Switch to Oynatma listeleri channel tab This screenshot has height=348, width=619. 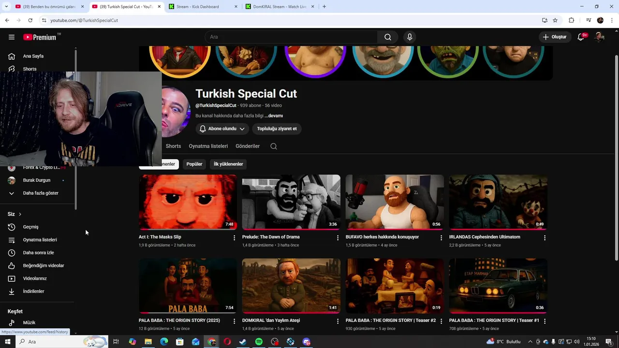tap(208, 146)
